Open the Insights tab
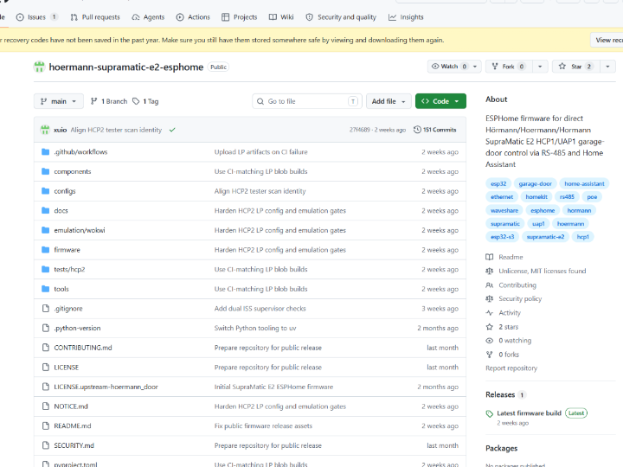 pyautogui.click(x=406, y=17)
